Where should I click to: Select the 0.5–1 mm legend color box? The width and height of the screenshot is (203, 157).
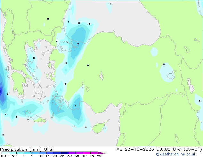[13, 153]
